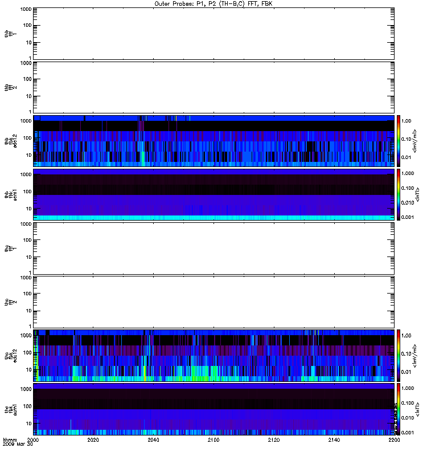427x456 pixels.
Task: Click the '0.10' value on thb edc12 color bar
Action: click(407, 139)
